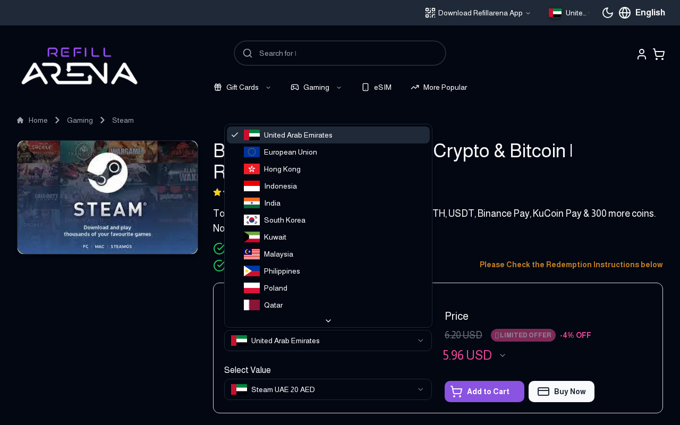Select Indonesia in country list
Screen dimensions: 680x425
[x=328, y=186]
